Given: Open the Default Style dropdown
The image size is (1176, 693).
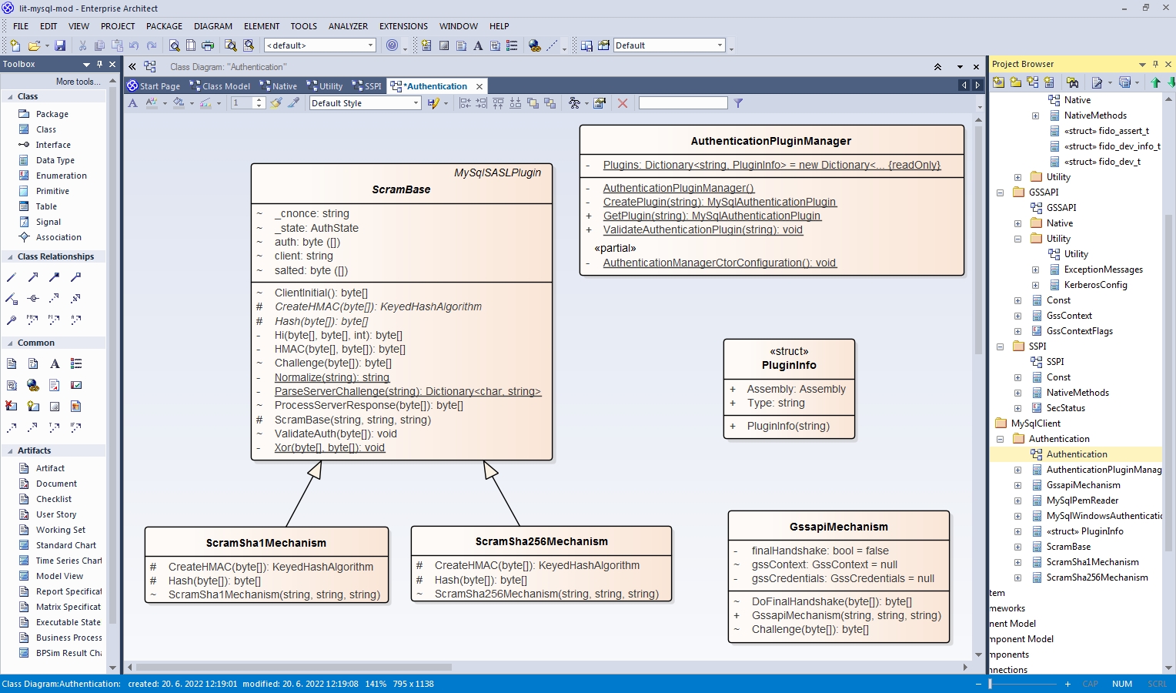Looking at the screenshot, I should point(416,103).
